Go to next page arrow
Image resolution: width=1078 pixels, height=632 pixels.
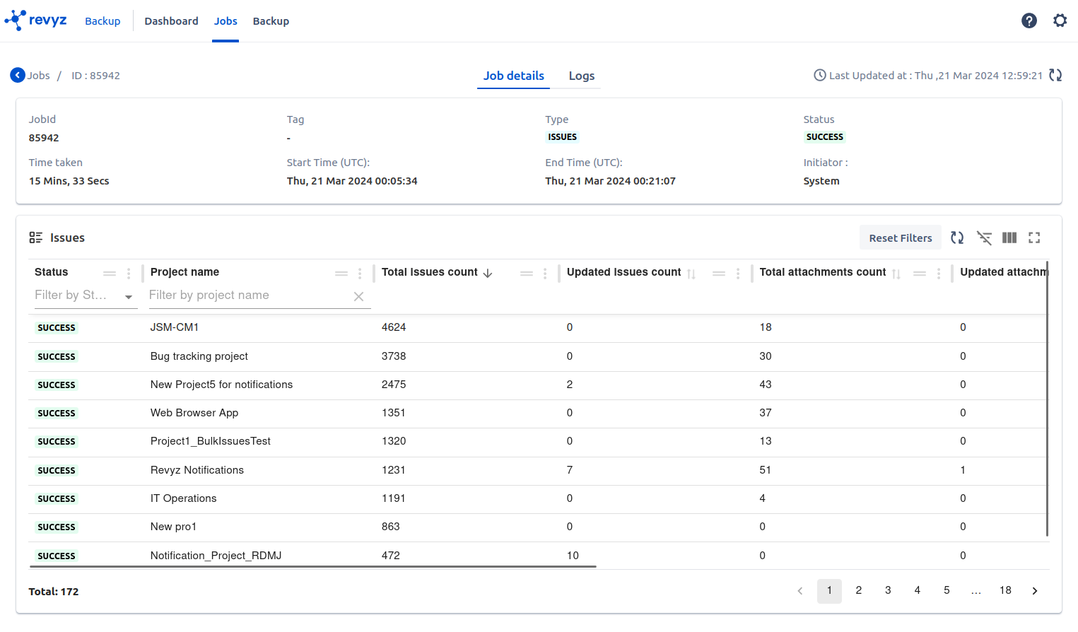coord(1035,591)
